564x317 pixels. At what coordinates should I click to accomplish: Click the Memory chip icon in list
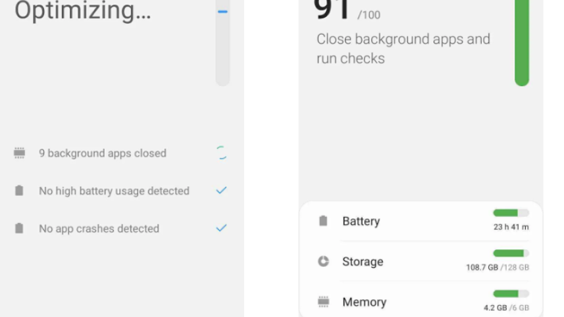point(322,302)
